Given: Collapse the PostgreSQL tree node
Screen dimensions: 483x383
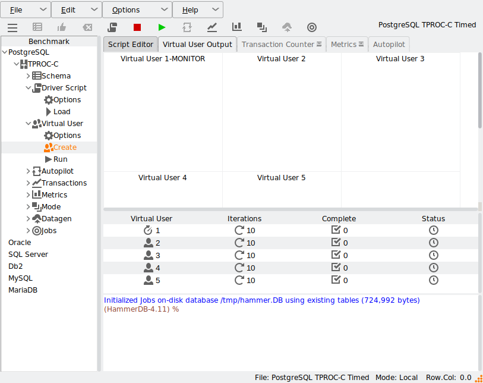Looking at the screenshot, I should pos(5,52).
